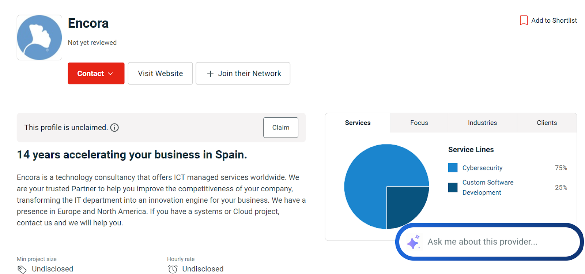Click the 'Not yet reviewed' text
Screen dimensions: 585x274
coord(92,42)
